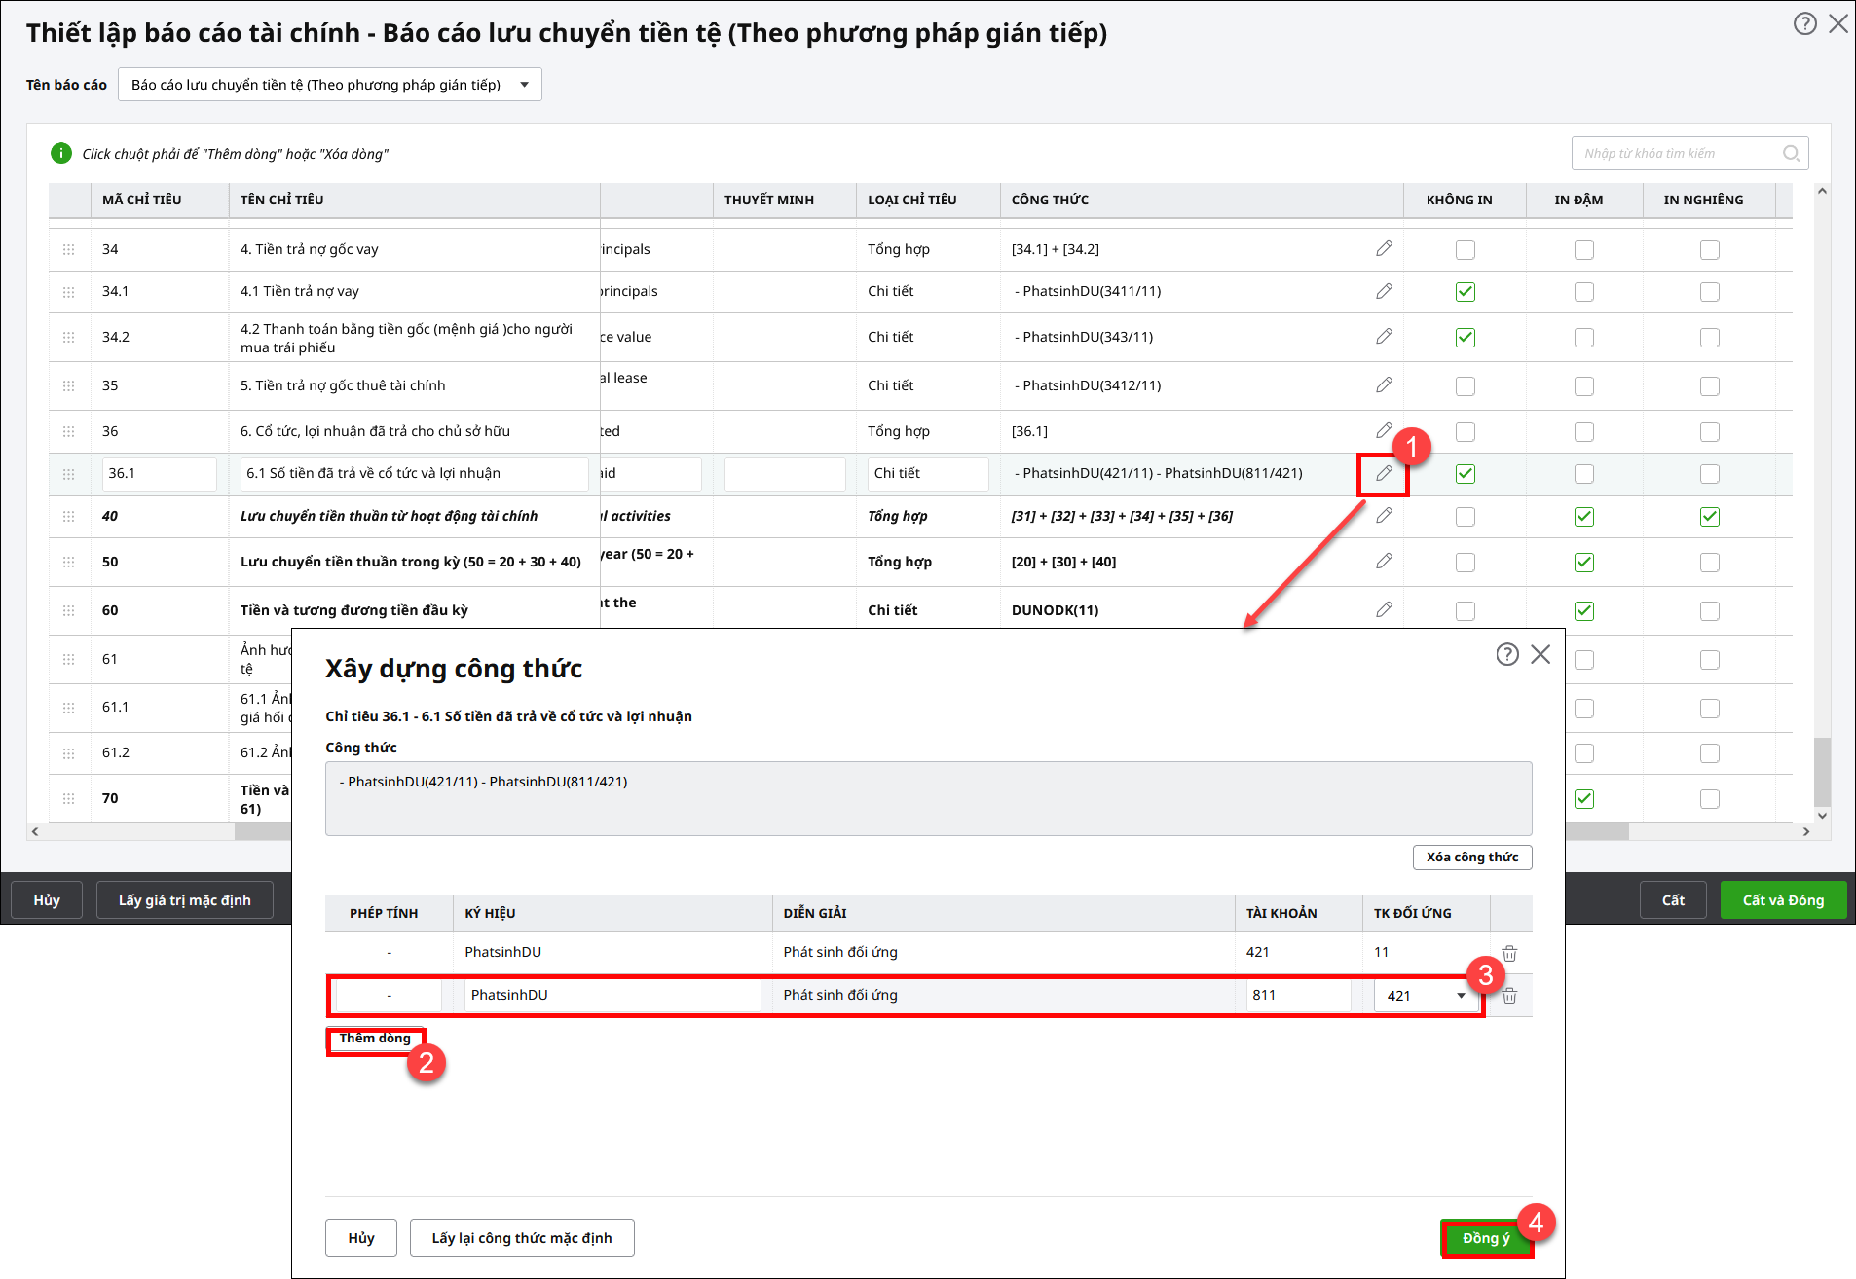Viewport: 1856px width, 1279px height.
Task: Click the Xóa công thức button
Action: point(1471,858)
